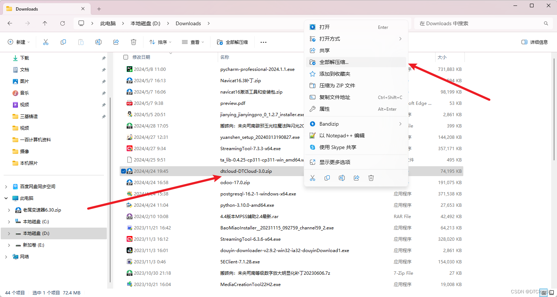Select the Cut icon on the toolbar
This screenshot has height=297, width=557.
pos(45,42)
